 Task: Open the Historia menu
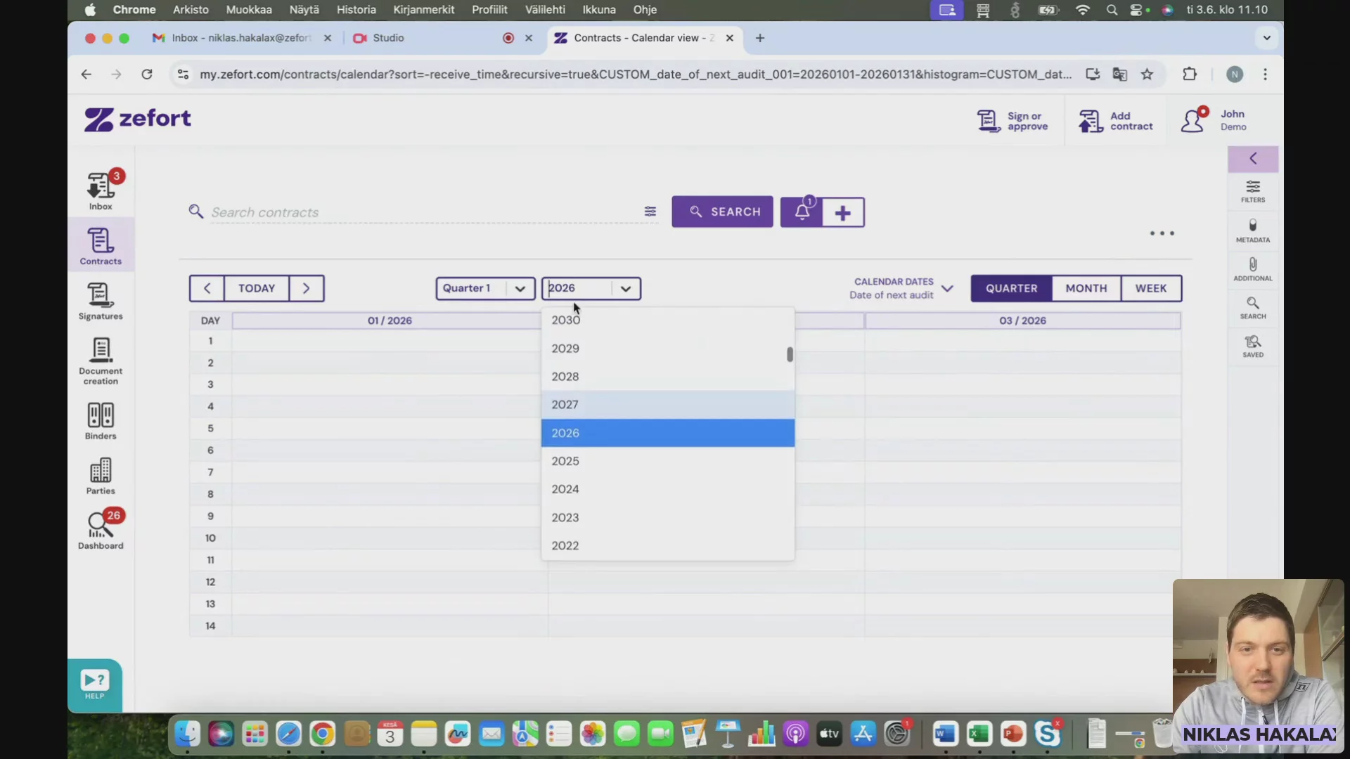[x=356, y=10]
